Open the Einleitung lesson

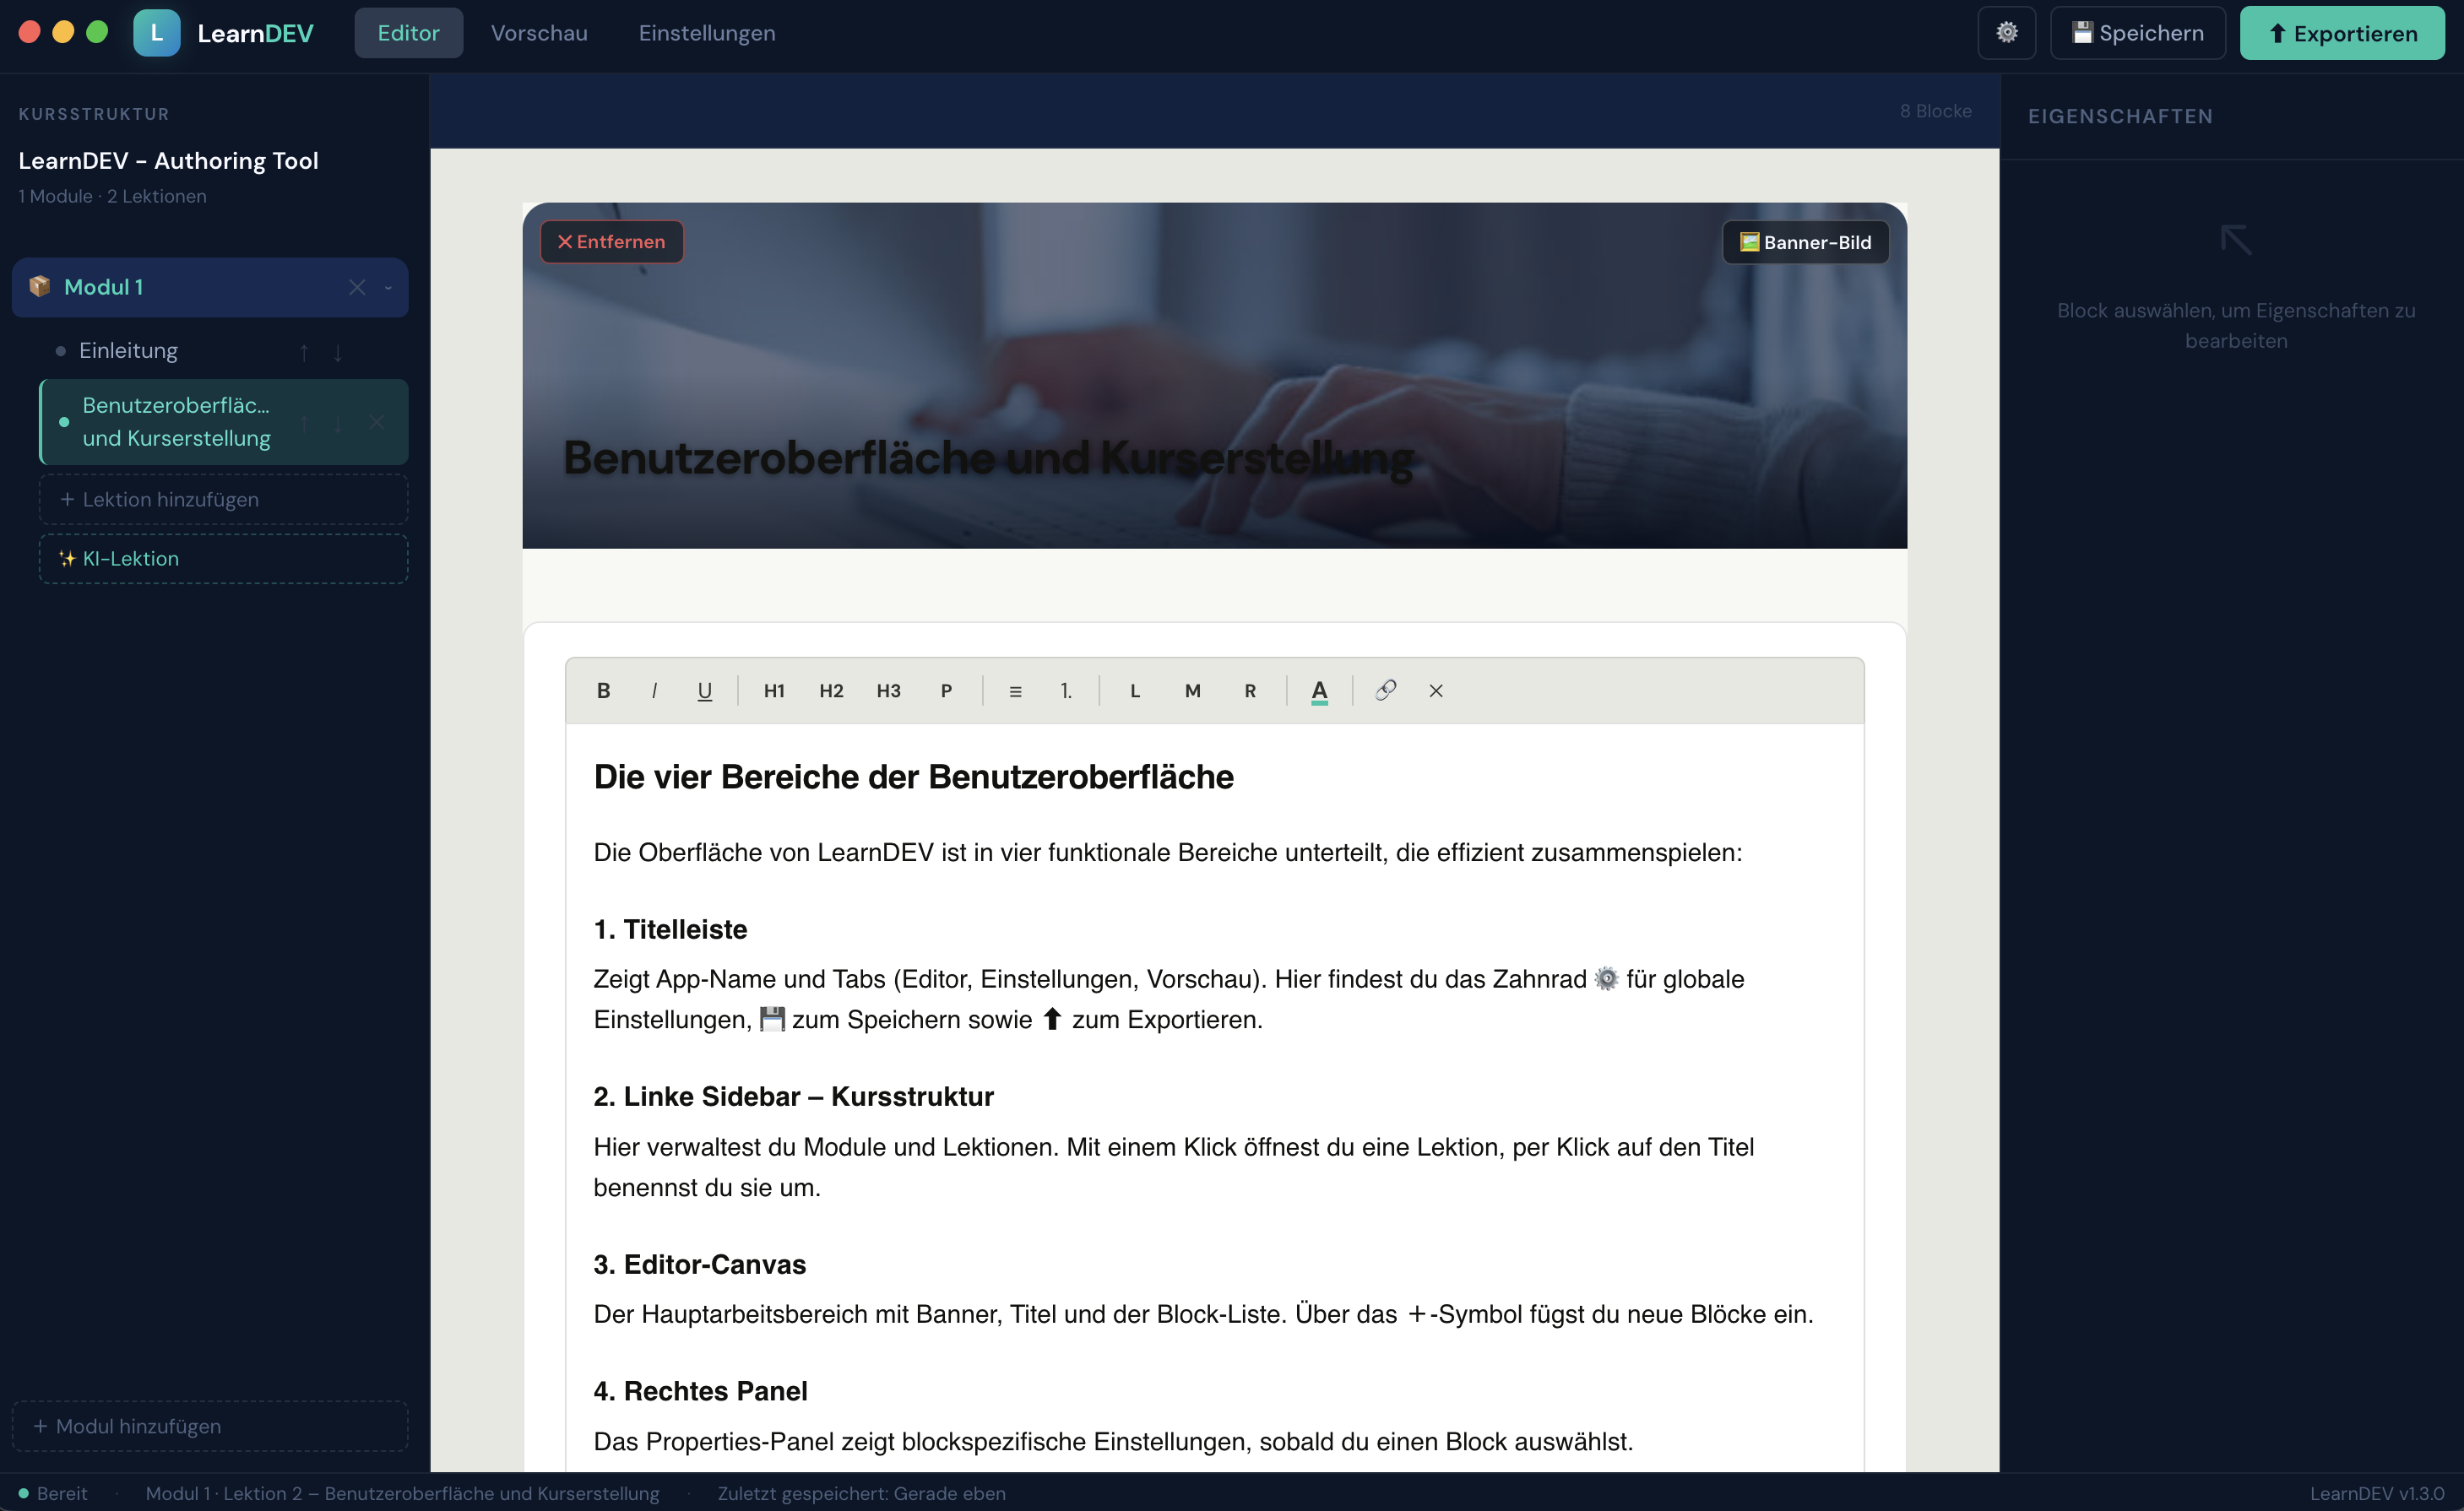click(128, 351)
